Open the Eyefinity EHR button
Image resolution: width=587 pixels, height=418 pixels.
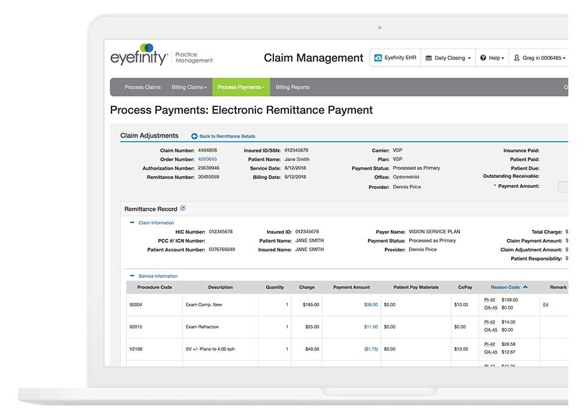[395, 58]
